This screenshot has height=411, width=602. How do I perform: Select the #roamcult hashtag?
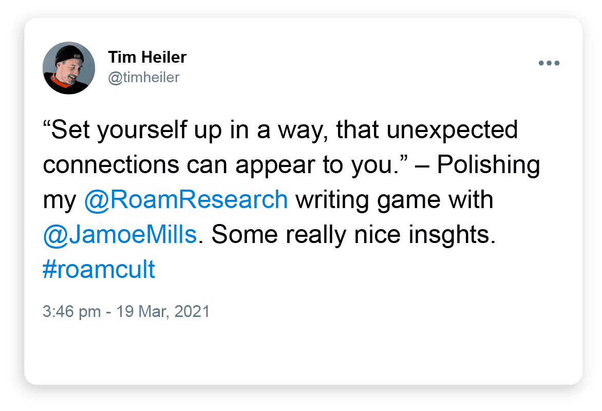click(99, 269)
